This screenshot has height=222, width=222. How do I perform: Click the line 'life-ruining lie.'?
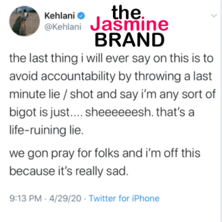(x=47, y=130)
